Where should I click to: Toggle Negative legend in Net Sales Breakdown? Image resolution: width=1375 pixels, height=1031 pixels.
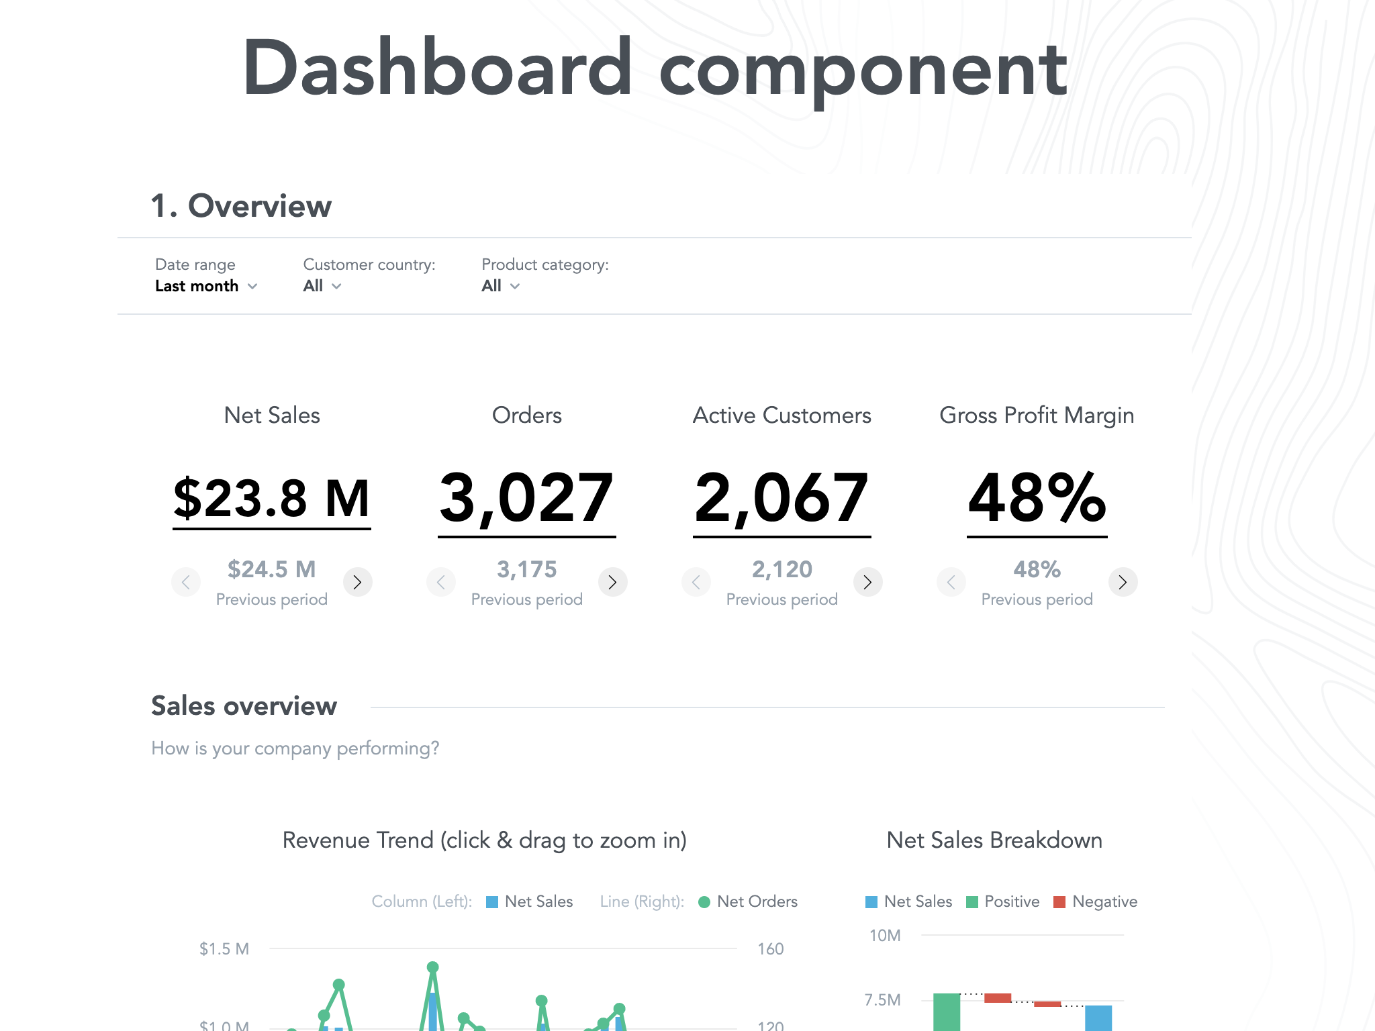[1096, 901]
